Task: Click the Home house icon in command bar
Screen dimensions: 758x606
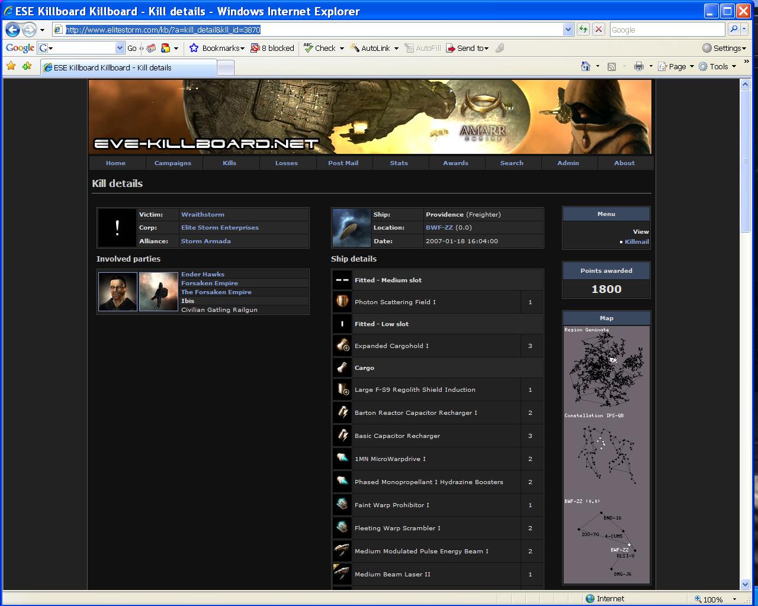Action: tap(586, 66)
